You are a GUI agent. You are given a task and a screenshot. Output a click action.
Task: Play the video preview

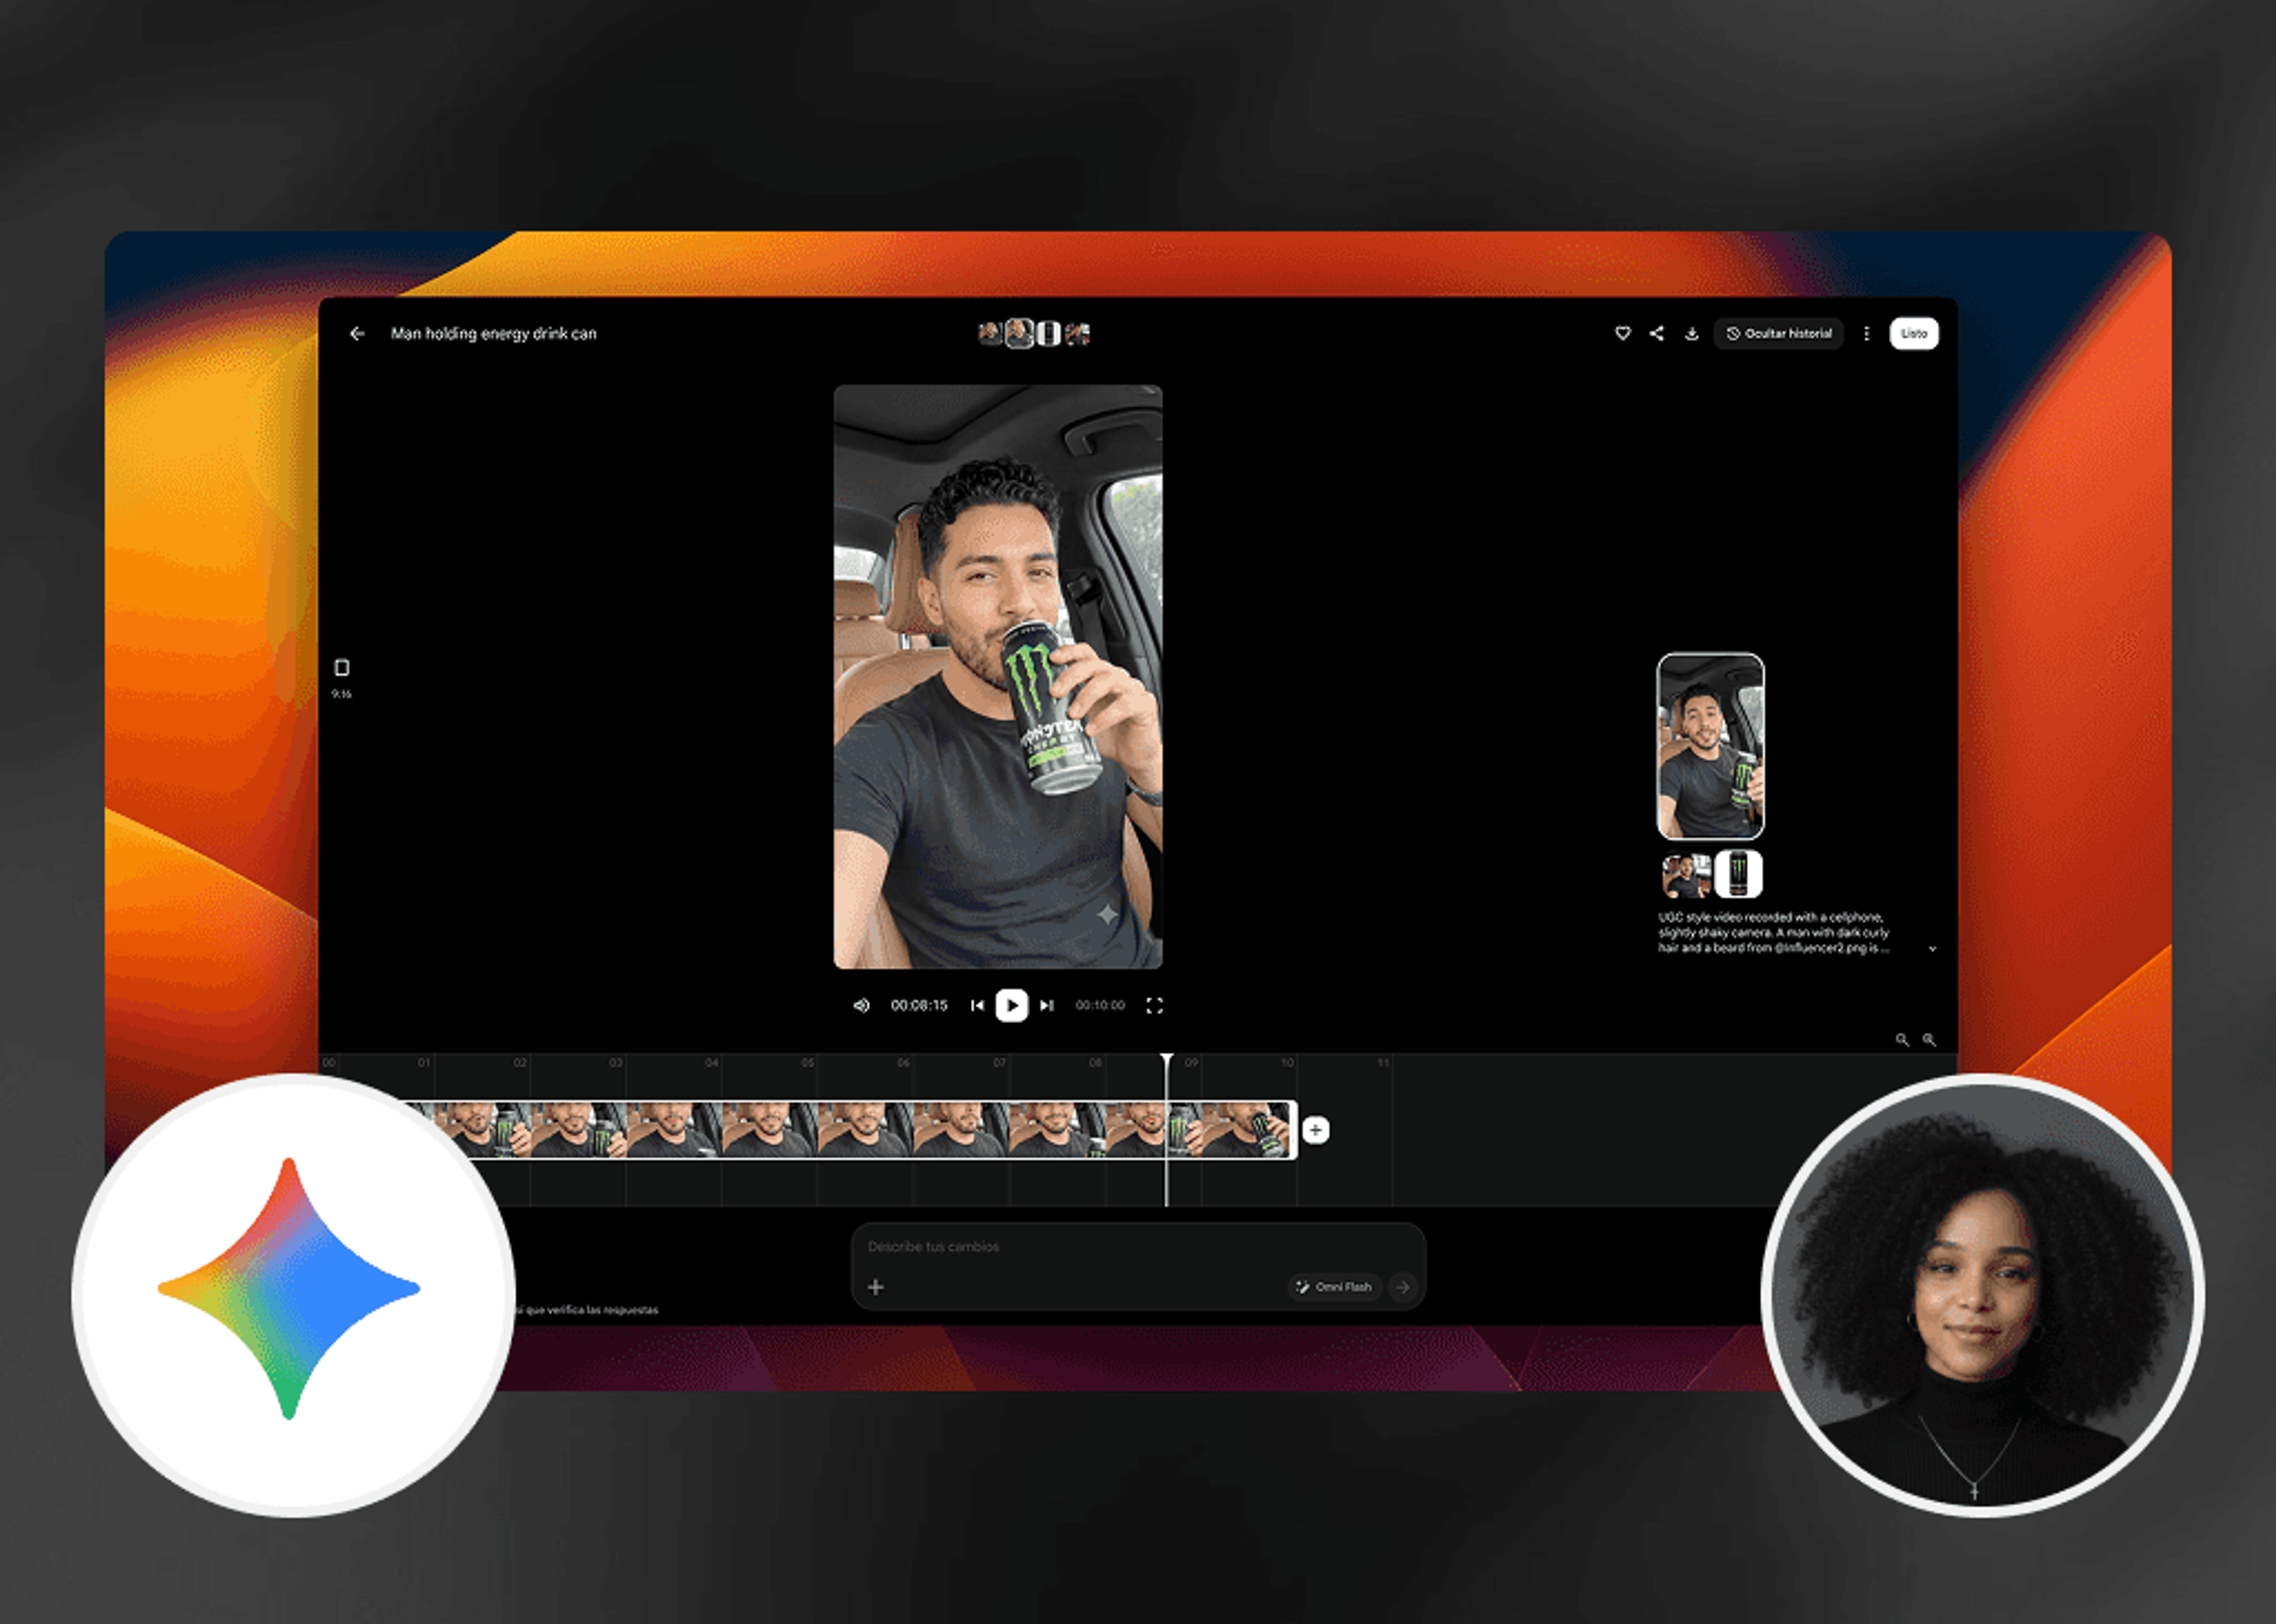point(1011,1005)
